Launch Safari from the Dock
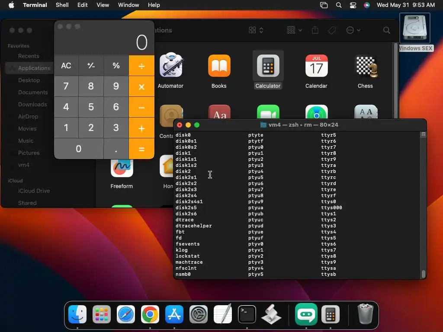Viewport: 443px width, 332px height. click(x=126, y=314)
